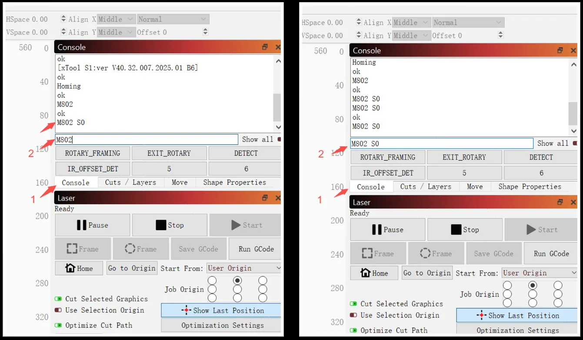The height and width of the screenshot is (340, 583).
Task: Click square Frame button in left panel
Action: [x=83, y=249]
